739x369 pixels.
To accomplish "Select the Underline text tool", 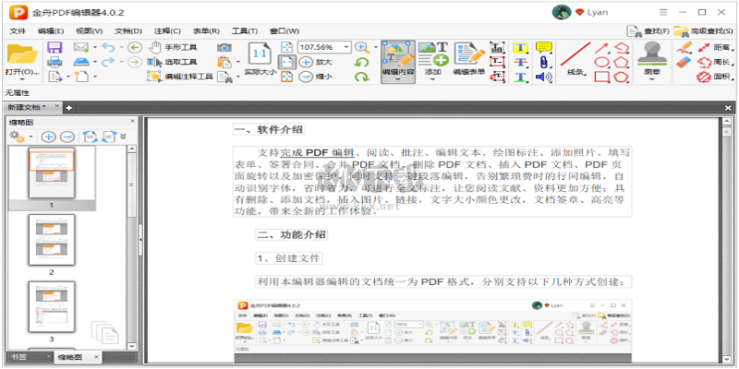I will [x=520, y=77].
